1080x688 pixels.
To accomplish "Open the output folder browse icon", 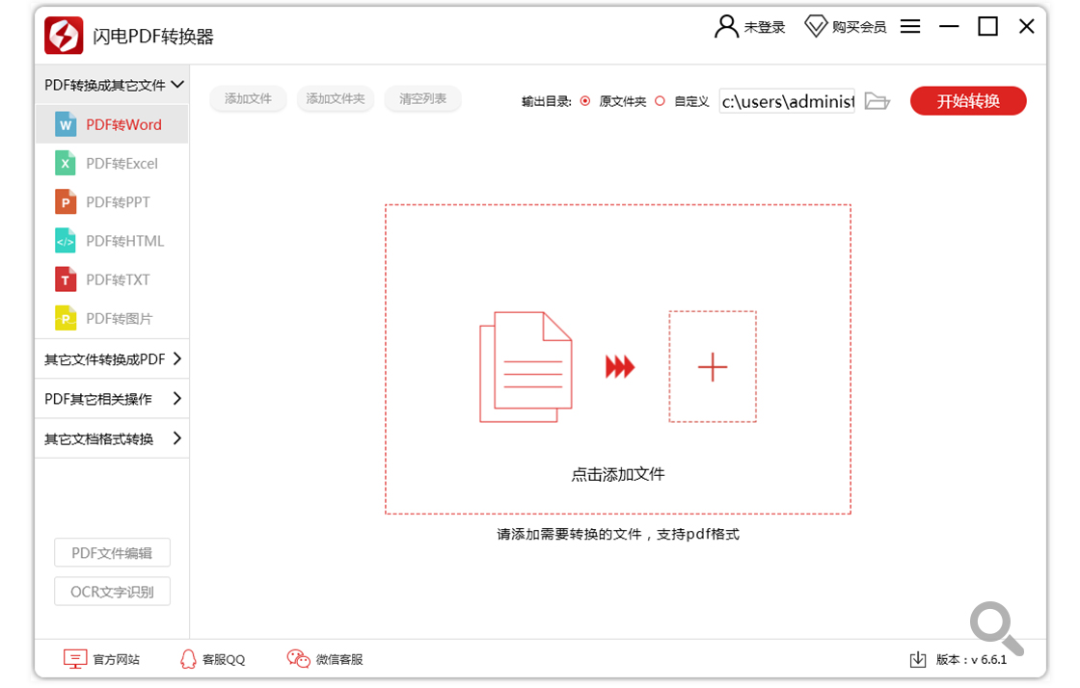I will pos(877,101).
